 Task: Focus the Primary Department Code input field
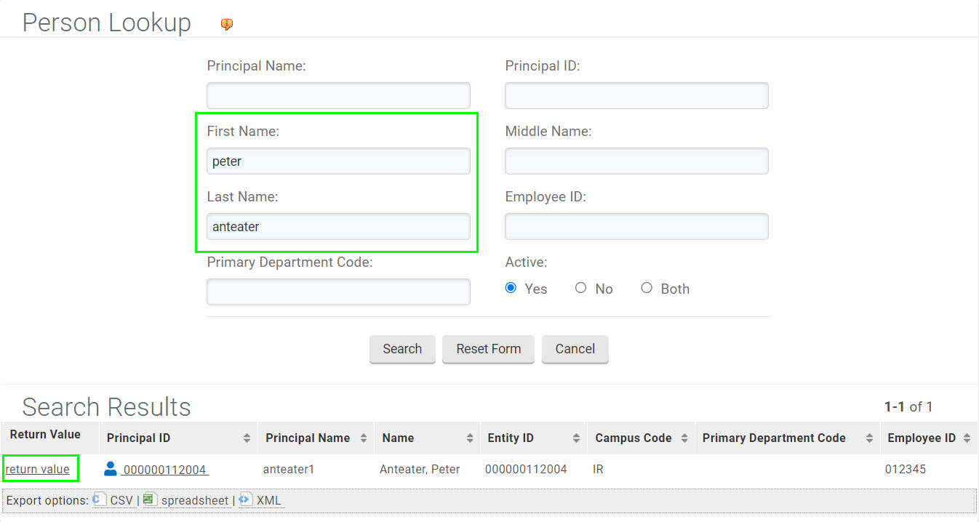(x=338, y=292)
